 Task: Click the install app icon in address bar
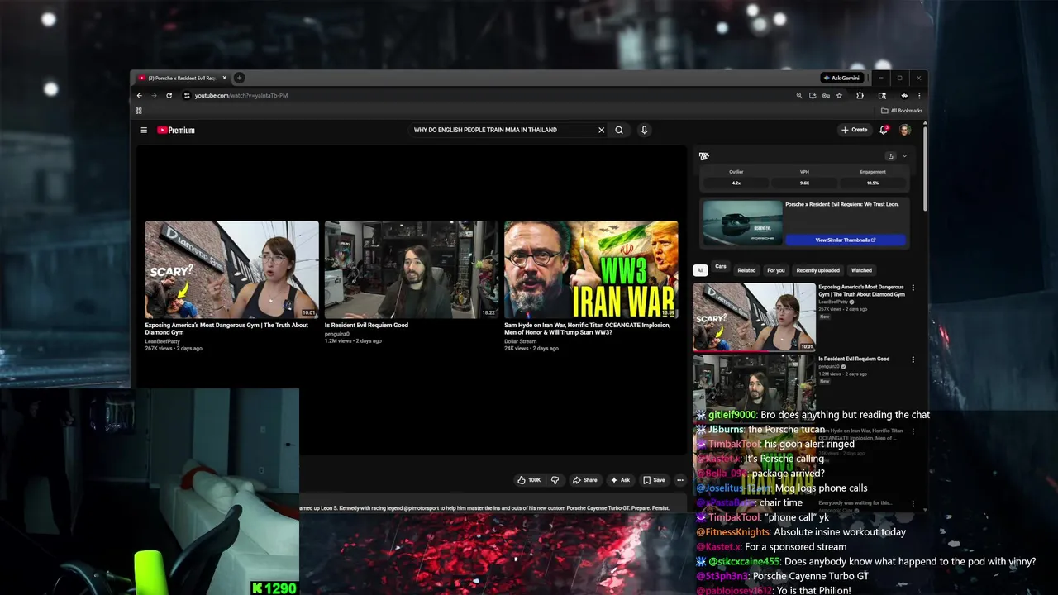tap(813, 95)
